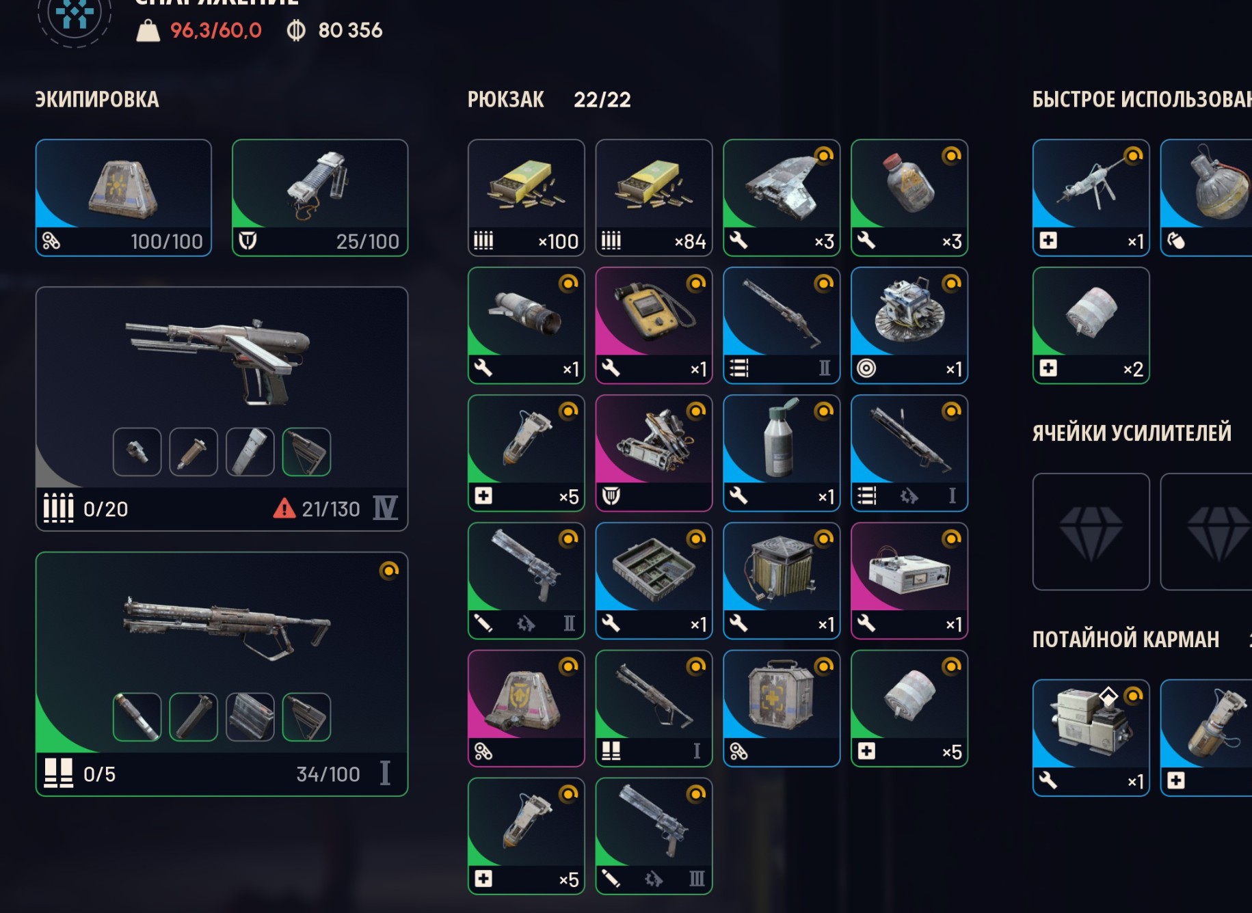Select first attachment slot on secondary weapon
The height and width of the screenshot is (913, 1252).
pyautogui.click(x=137, y=717)
